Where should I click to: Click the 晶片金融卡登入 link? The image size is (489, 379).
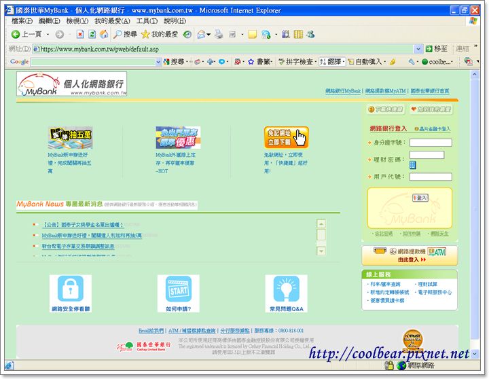click(x=433, y=128)
